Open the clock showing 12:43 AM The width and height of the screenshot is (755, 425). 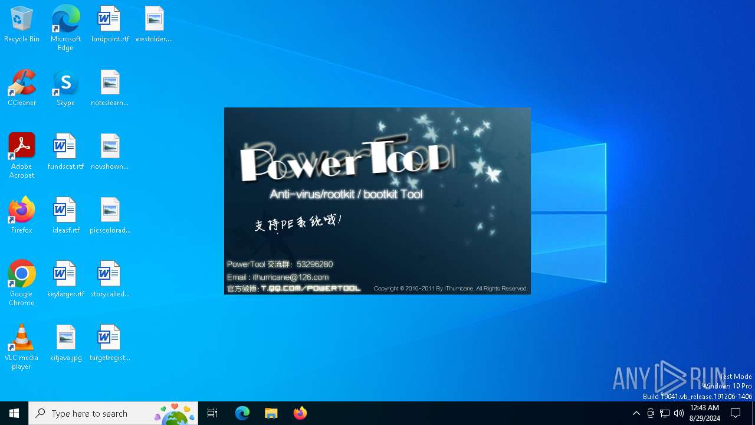tap(704, 413)
